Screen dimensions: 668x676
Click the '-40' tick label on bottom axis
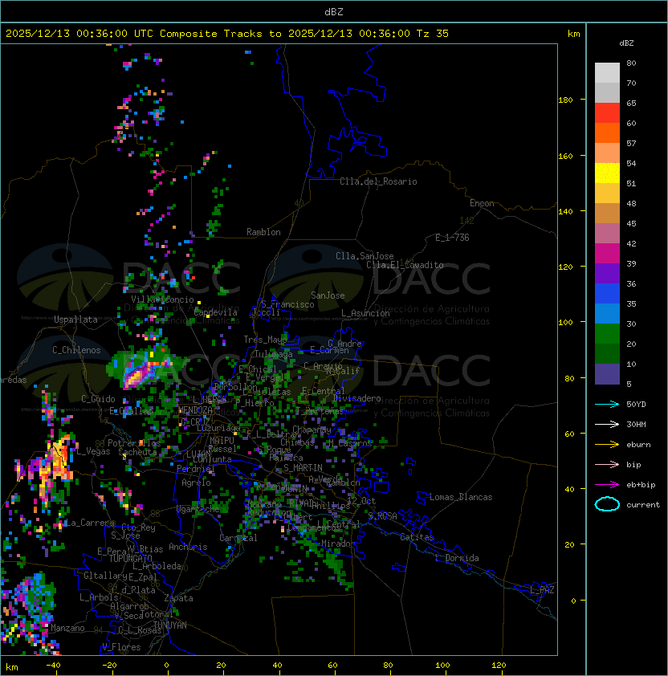coord(53,666)
